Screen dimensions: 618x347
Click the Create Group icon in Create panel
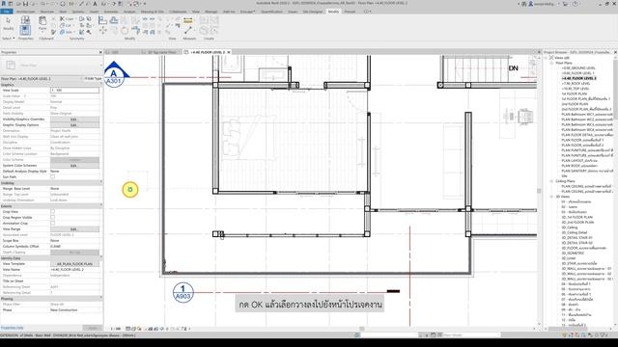(x=204, y=30)
